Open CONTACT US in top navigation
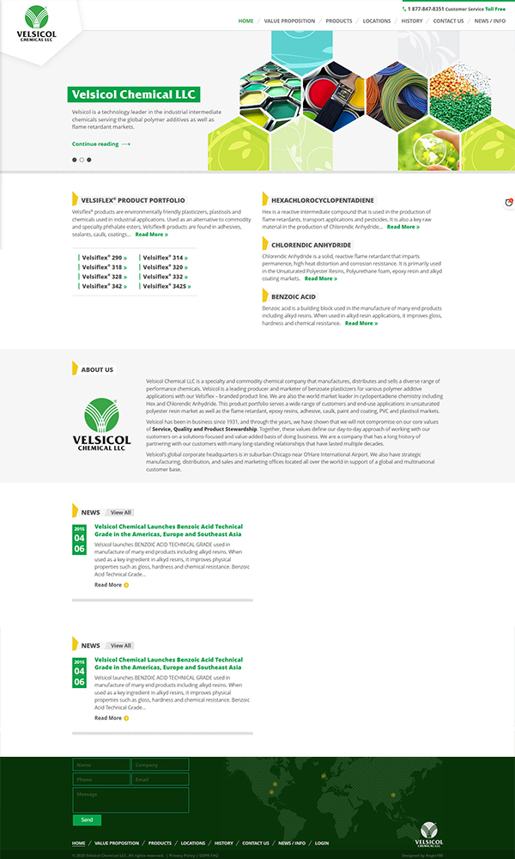Image resolution: width=515 pixels, height=859 pixels. point(448,21)
